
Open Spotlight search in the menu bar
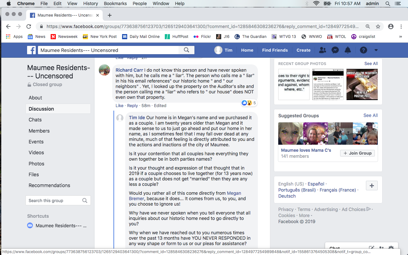point(388,4)
